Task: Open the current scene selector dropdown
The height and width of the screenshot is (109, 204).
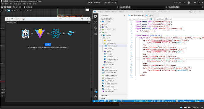Action: point(100,3)
